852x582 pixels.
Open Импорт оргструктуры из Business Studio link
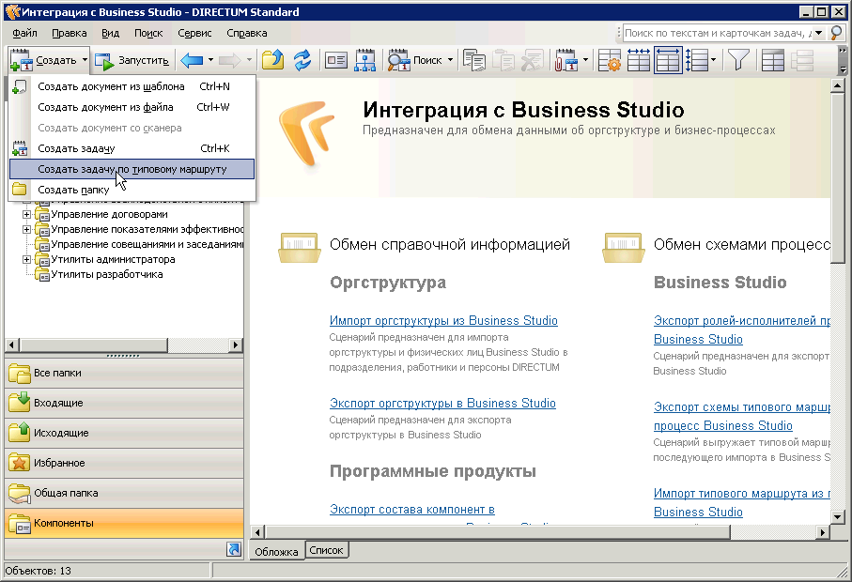pyautogui.click(x=443, y=320)
